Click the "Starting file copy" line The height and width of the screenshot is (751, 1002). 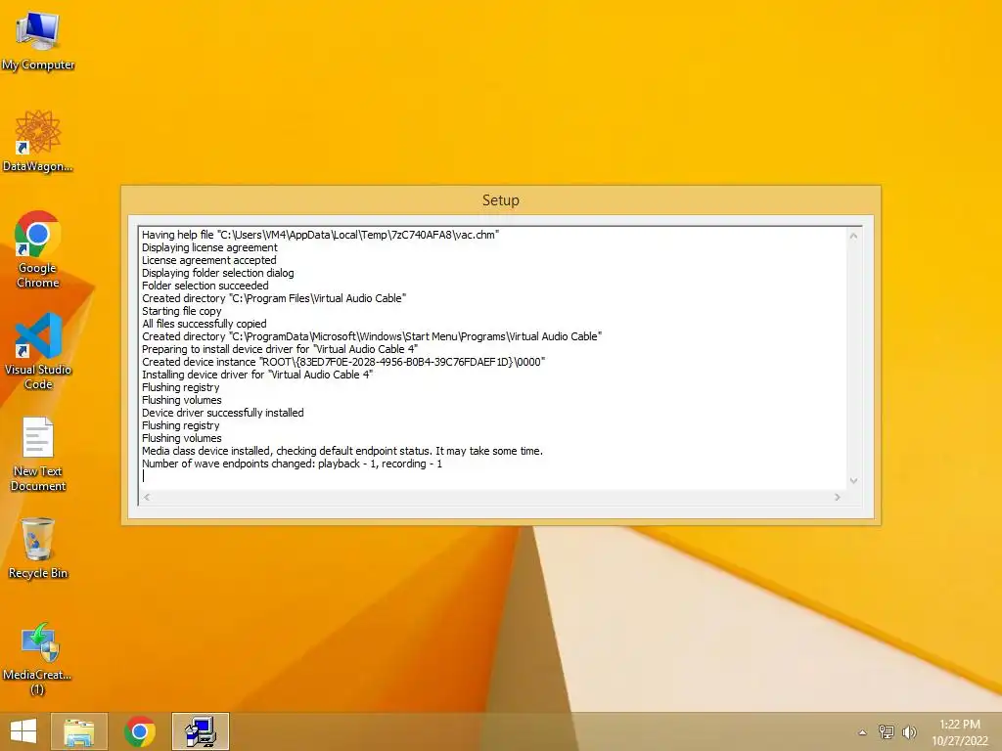pos(181,311)
